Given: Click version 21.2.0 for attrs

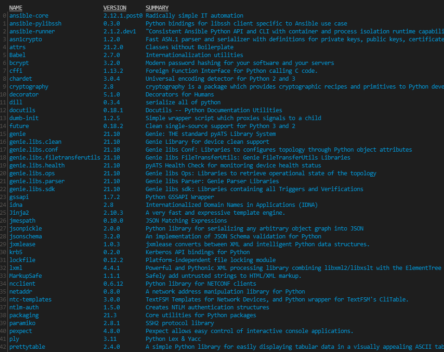Looking at the screenshot, I should click(113, 47).
